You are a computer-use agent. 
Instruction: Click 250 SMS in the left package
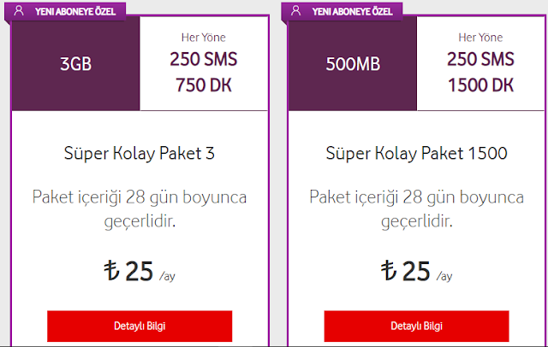point(202,62)
